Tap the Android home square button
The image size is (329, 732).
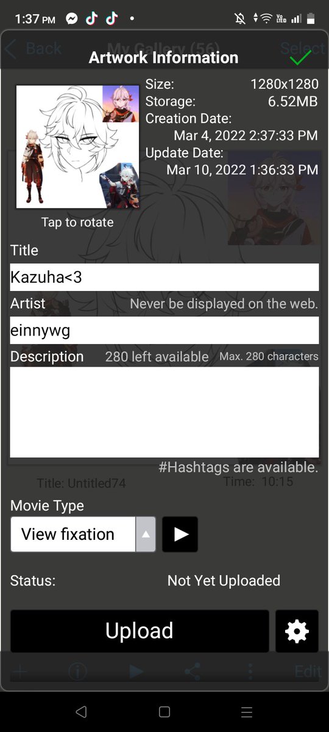pos(164,712)
